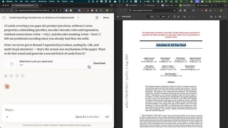Click the plus attachment button in reply box

tap(7, 117)
